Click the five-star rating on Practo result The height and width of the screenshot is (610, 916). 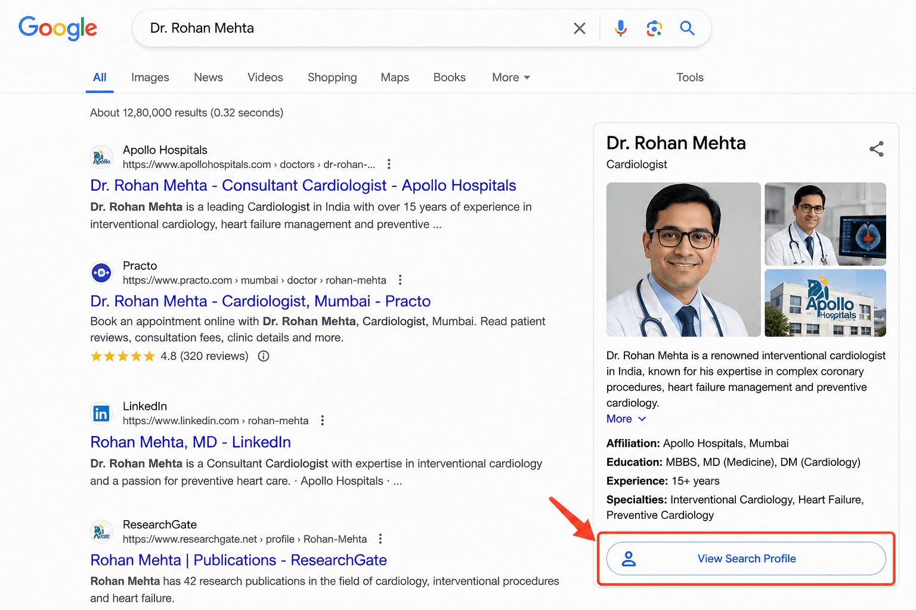122,356
